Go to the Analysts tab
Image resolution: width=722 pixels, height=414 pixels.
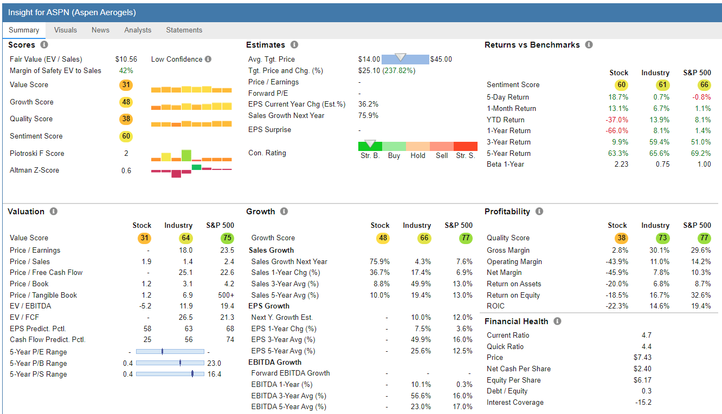tap(138, 30)
